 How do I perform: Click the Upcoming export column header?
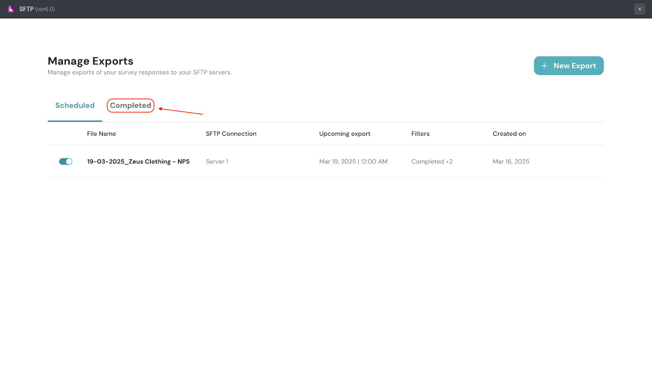point(345,134)
